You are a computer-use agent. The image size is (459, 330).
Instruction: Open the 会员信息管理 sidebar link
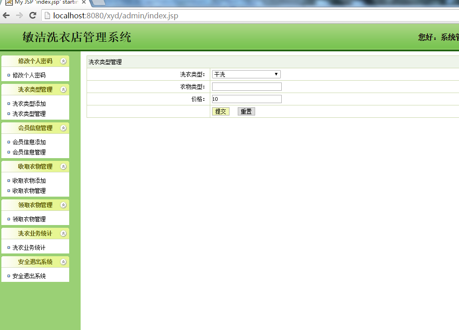[x=29, y=152]
